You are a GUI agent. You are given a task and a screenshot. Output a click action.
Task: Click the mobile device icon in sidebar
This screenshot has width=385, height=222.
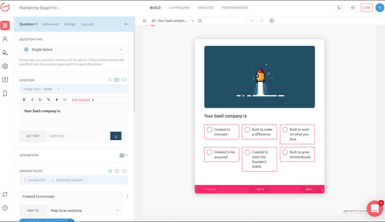5,94
